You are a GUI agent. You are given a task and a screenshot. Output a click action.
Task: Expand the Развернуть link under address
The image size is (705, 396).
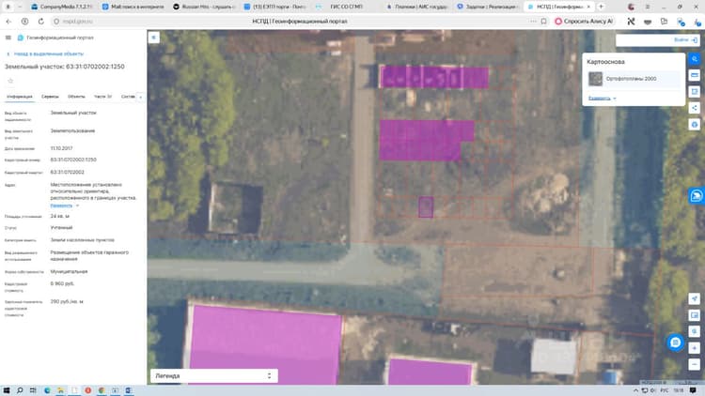pos(64,206)
